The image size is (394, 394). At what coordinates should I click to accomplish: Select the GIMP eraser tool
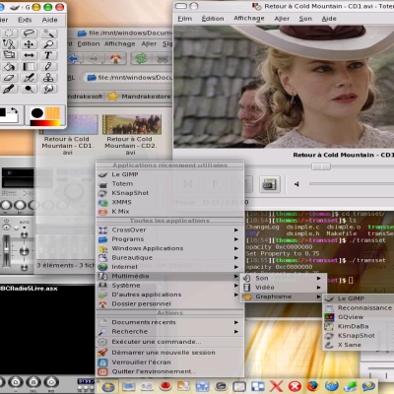pyautogui.click(x=9, y=78)
